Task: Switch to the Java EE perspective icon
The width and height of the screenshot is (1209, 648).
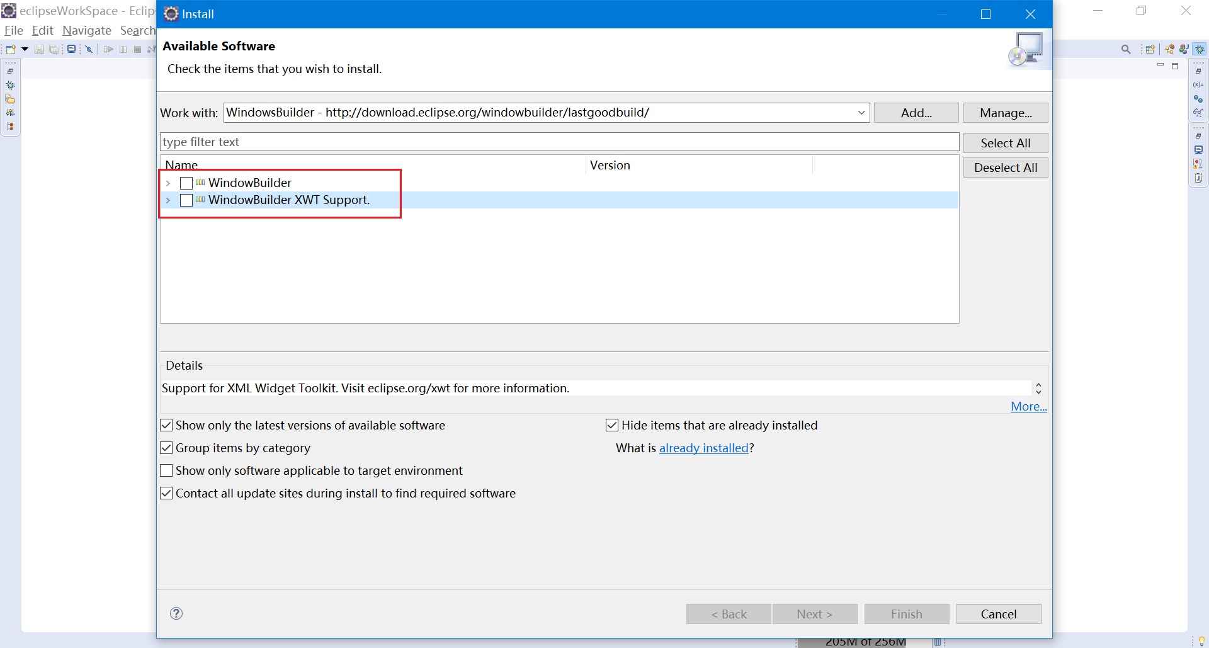Action: pos(1170,49)
